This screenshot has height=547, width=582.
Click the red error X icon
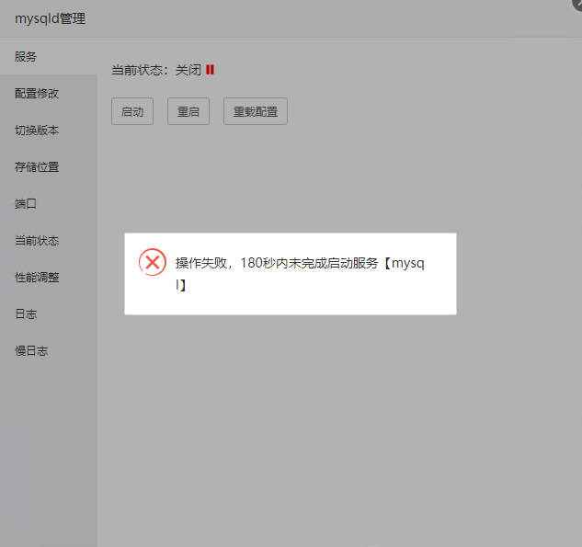pos(153,262)
